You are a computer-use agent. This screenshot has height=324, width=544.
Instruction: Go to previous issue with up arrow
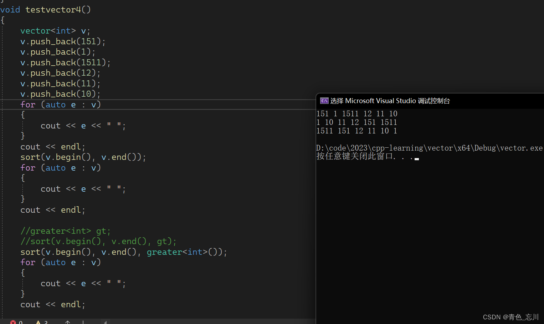pos(68,322)
